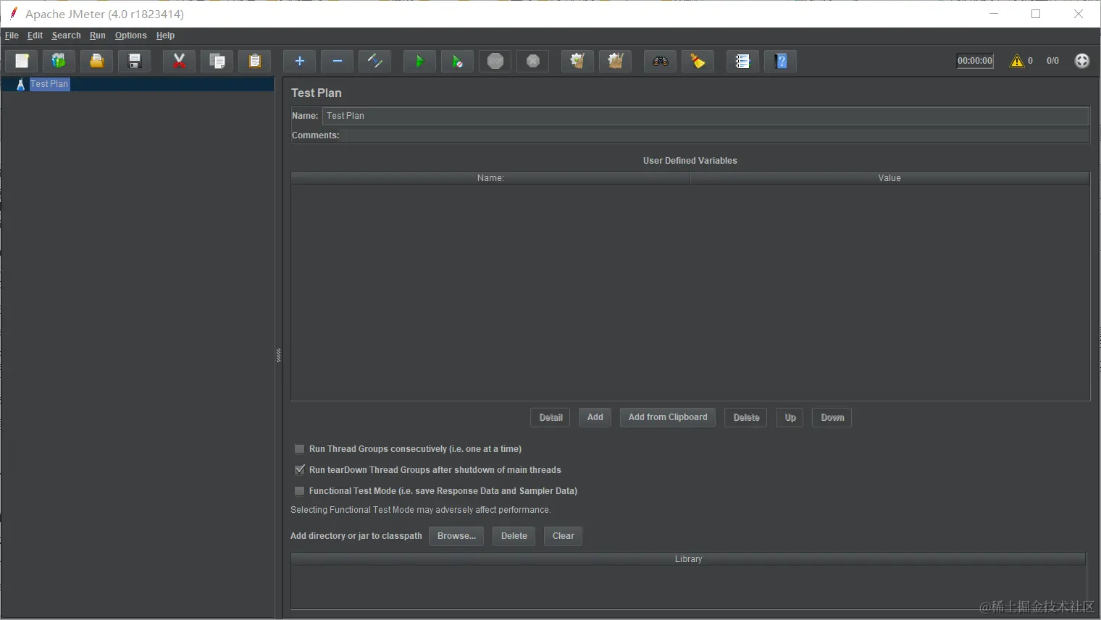
Task: Click the Library column header
Action: pyautogui.click(x=688, y=559)
